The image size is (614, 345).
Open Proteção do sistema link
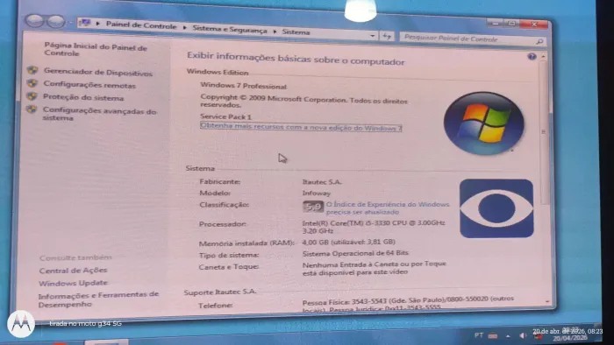[83, 97]
